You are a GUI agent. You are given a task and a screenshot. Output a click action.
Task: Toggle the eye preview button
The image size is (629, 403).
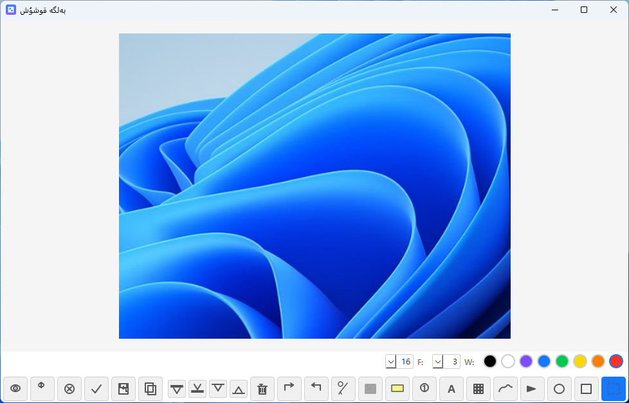15,389
